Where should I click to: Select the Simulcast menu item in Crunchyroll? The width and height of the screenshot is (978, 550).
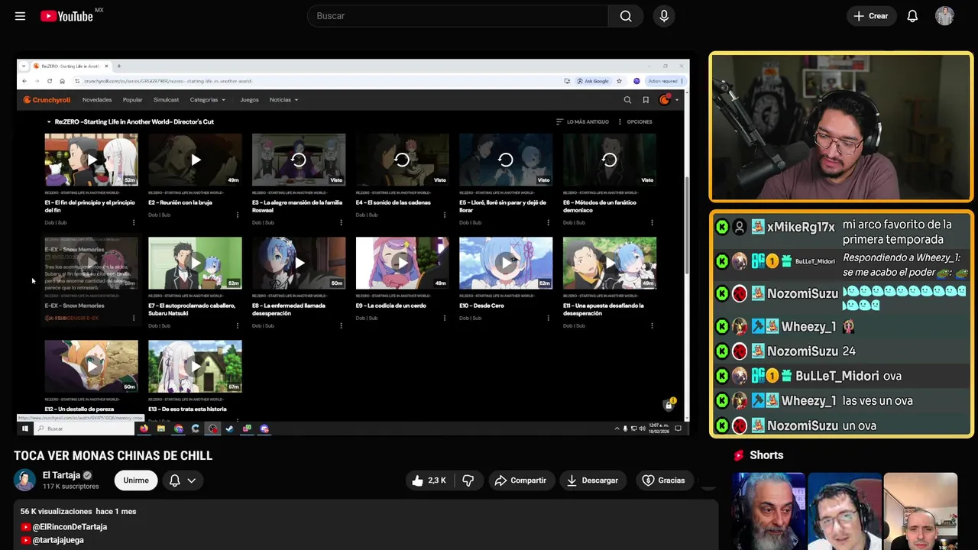[166, 100]
